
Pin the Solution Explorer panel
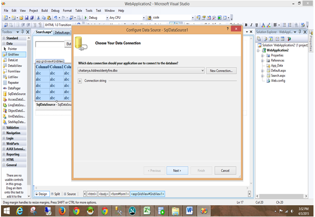[x=300, y=32]
